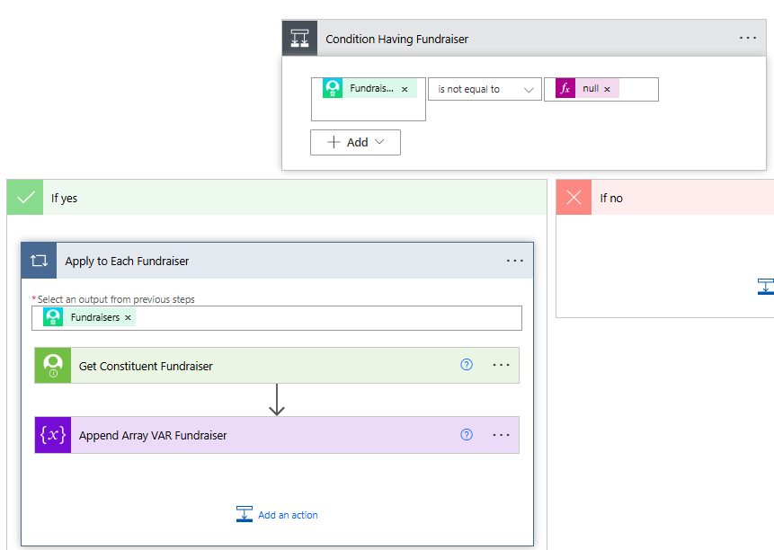Remove the Fundrais... token from the condition
This screenshot has width=774, height=550.
pos(405,89)
